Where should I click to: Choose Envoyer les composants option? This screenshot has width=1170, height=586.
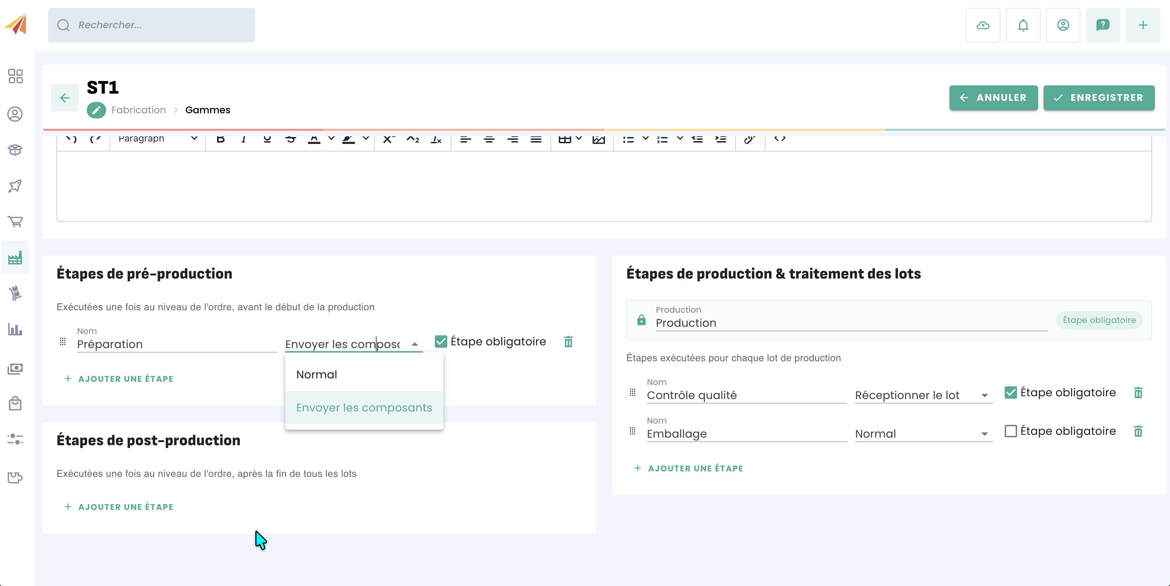(x=364, y=408)
